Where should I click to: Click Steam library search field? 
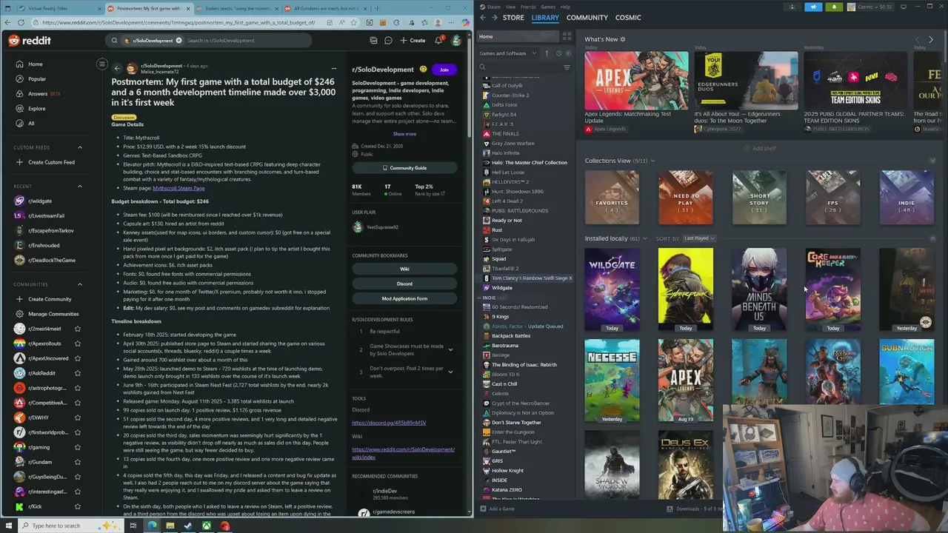(x=521, y=67)
